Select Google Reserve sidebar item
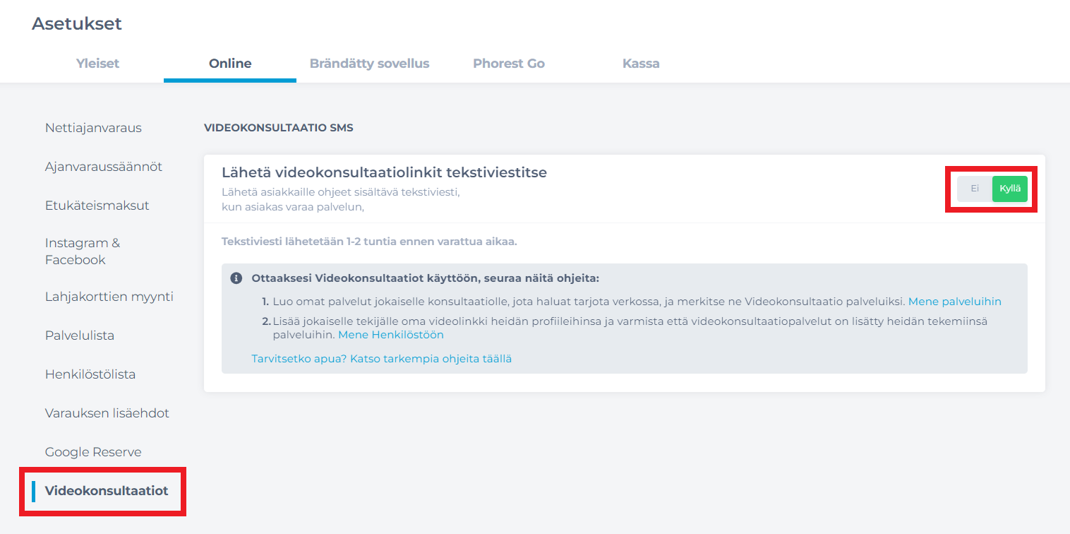 coord(93,452)
